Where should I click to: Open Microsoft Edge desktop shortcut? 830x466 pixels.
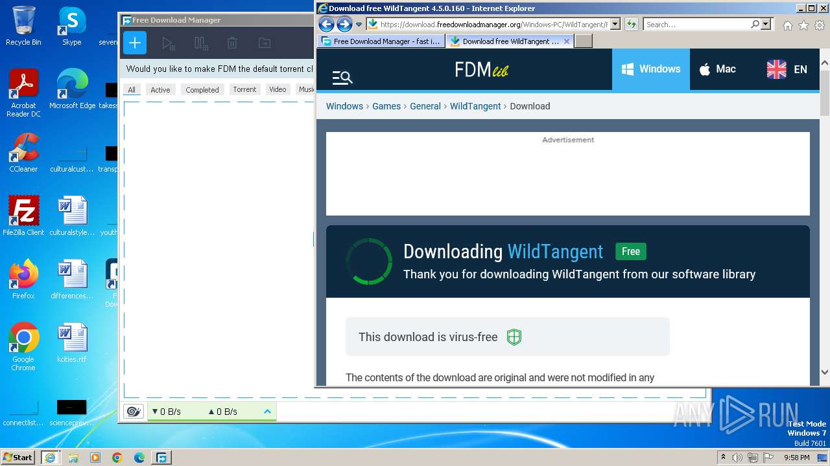click(x=72, y=89)
